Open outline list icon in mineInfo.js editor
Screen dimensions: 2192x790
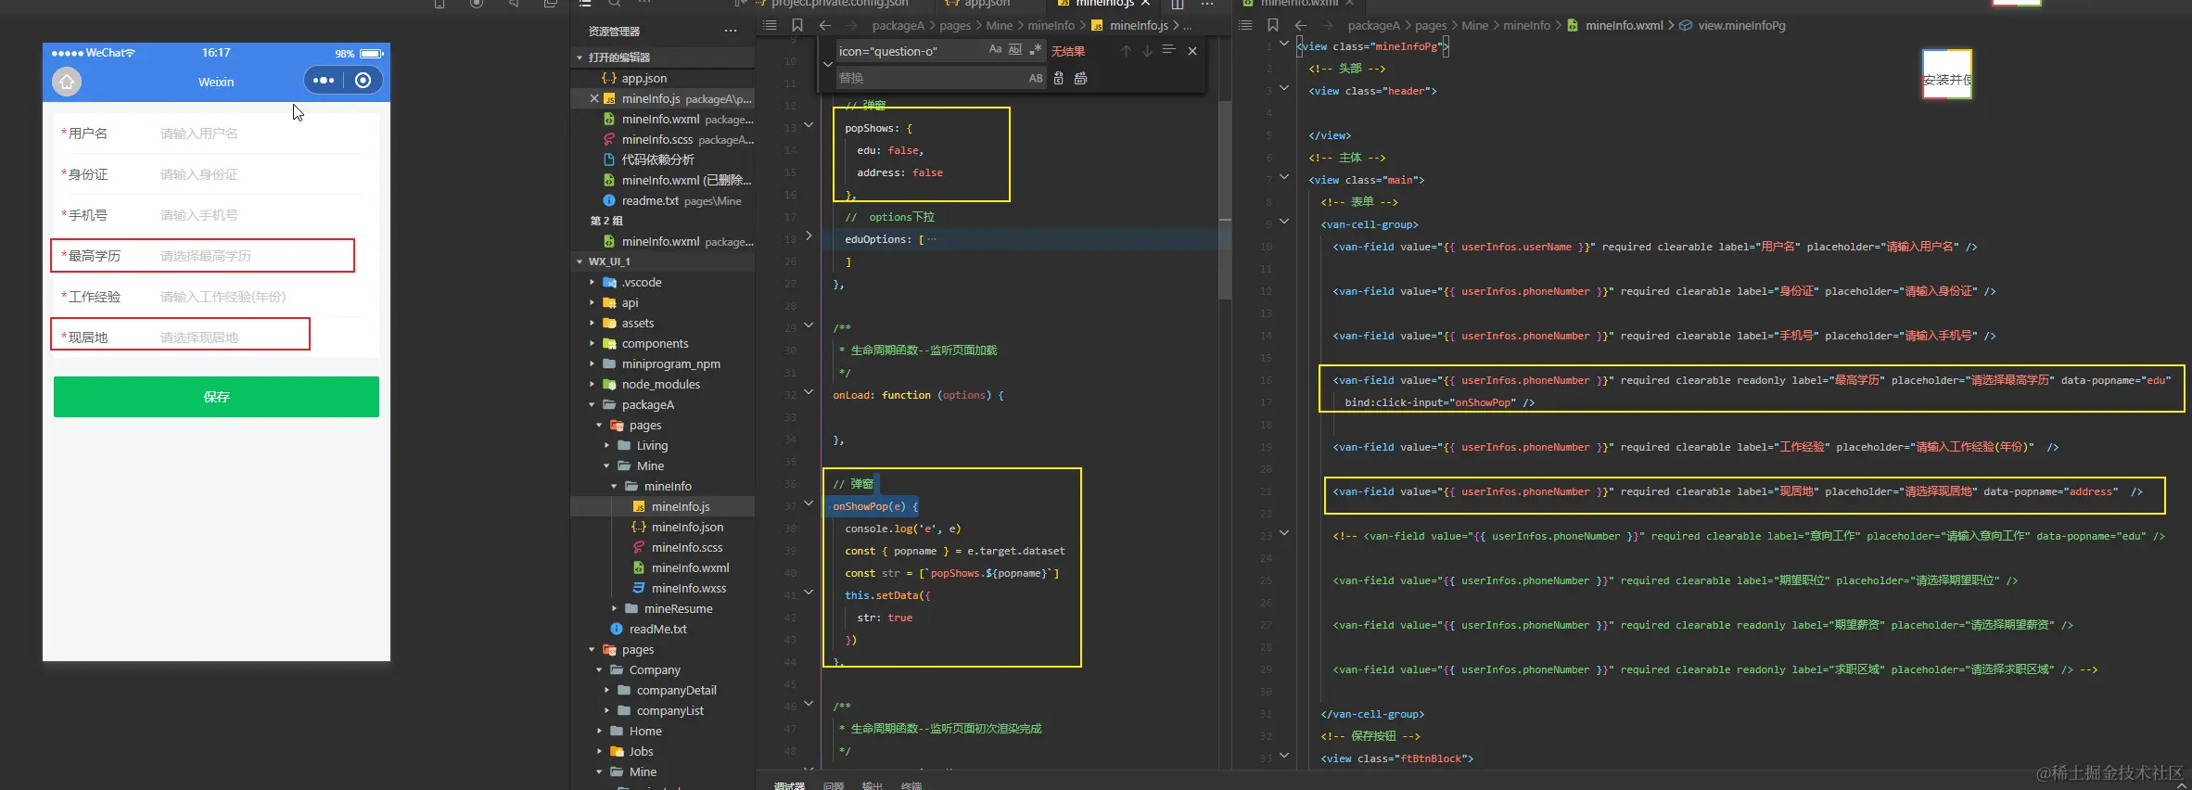click(x=770, y=25)
